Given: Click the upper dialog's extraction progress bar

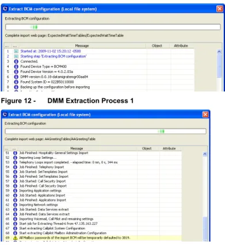Looking at the screenshot, I should (113, 27).
